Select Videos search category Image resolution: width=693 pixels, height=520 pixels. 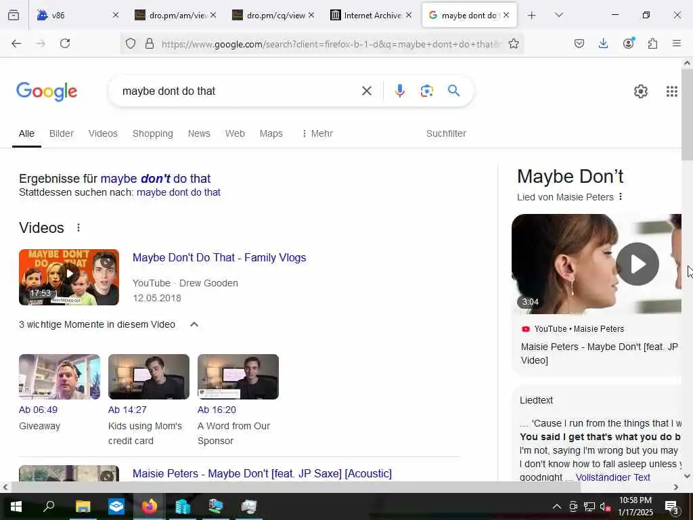pos(103,133)
